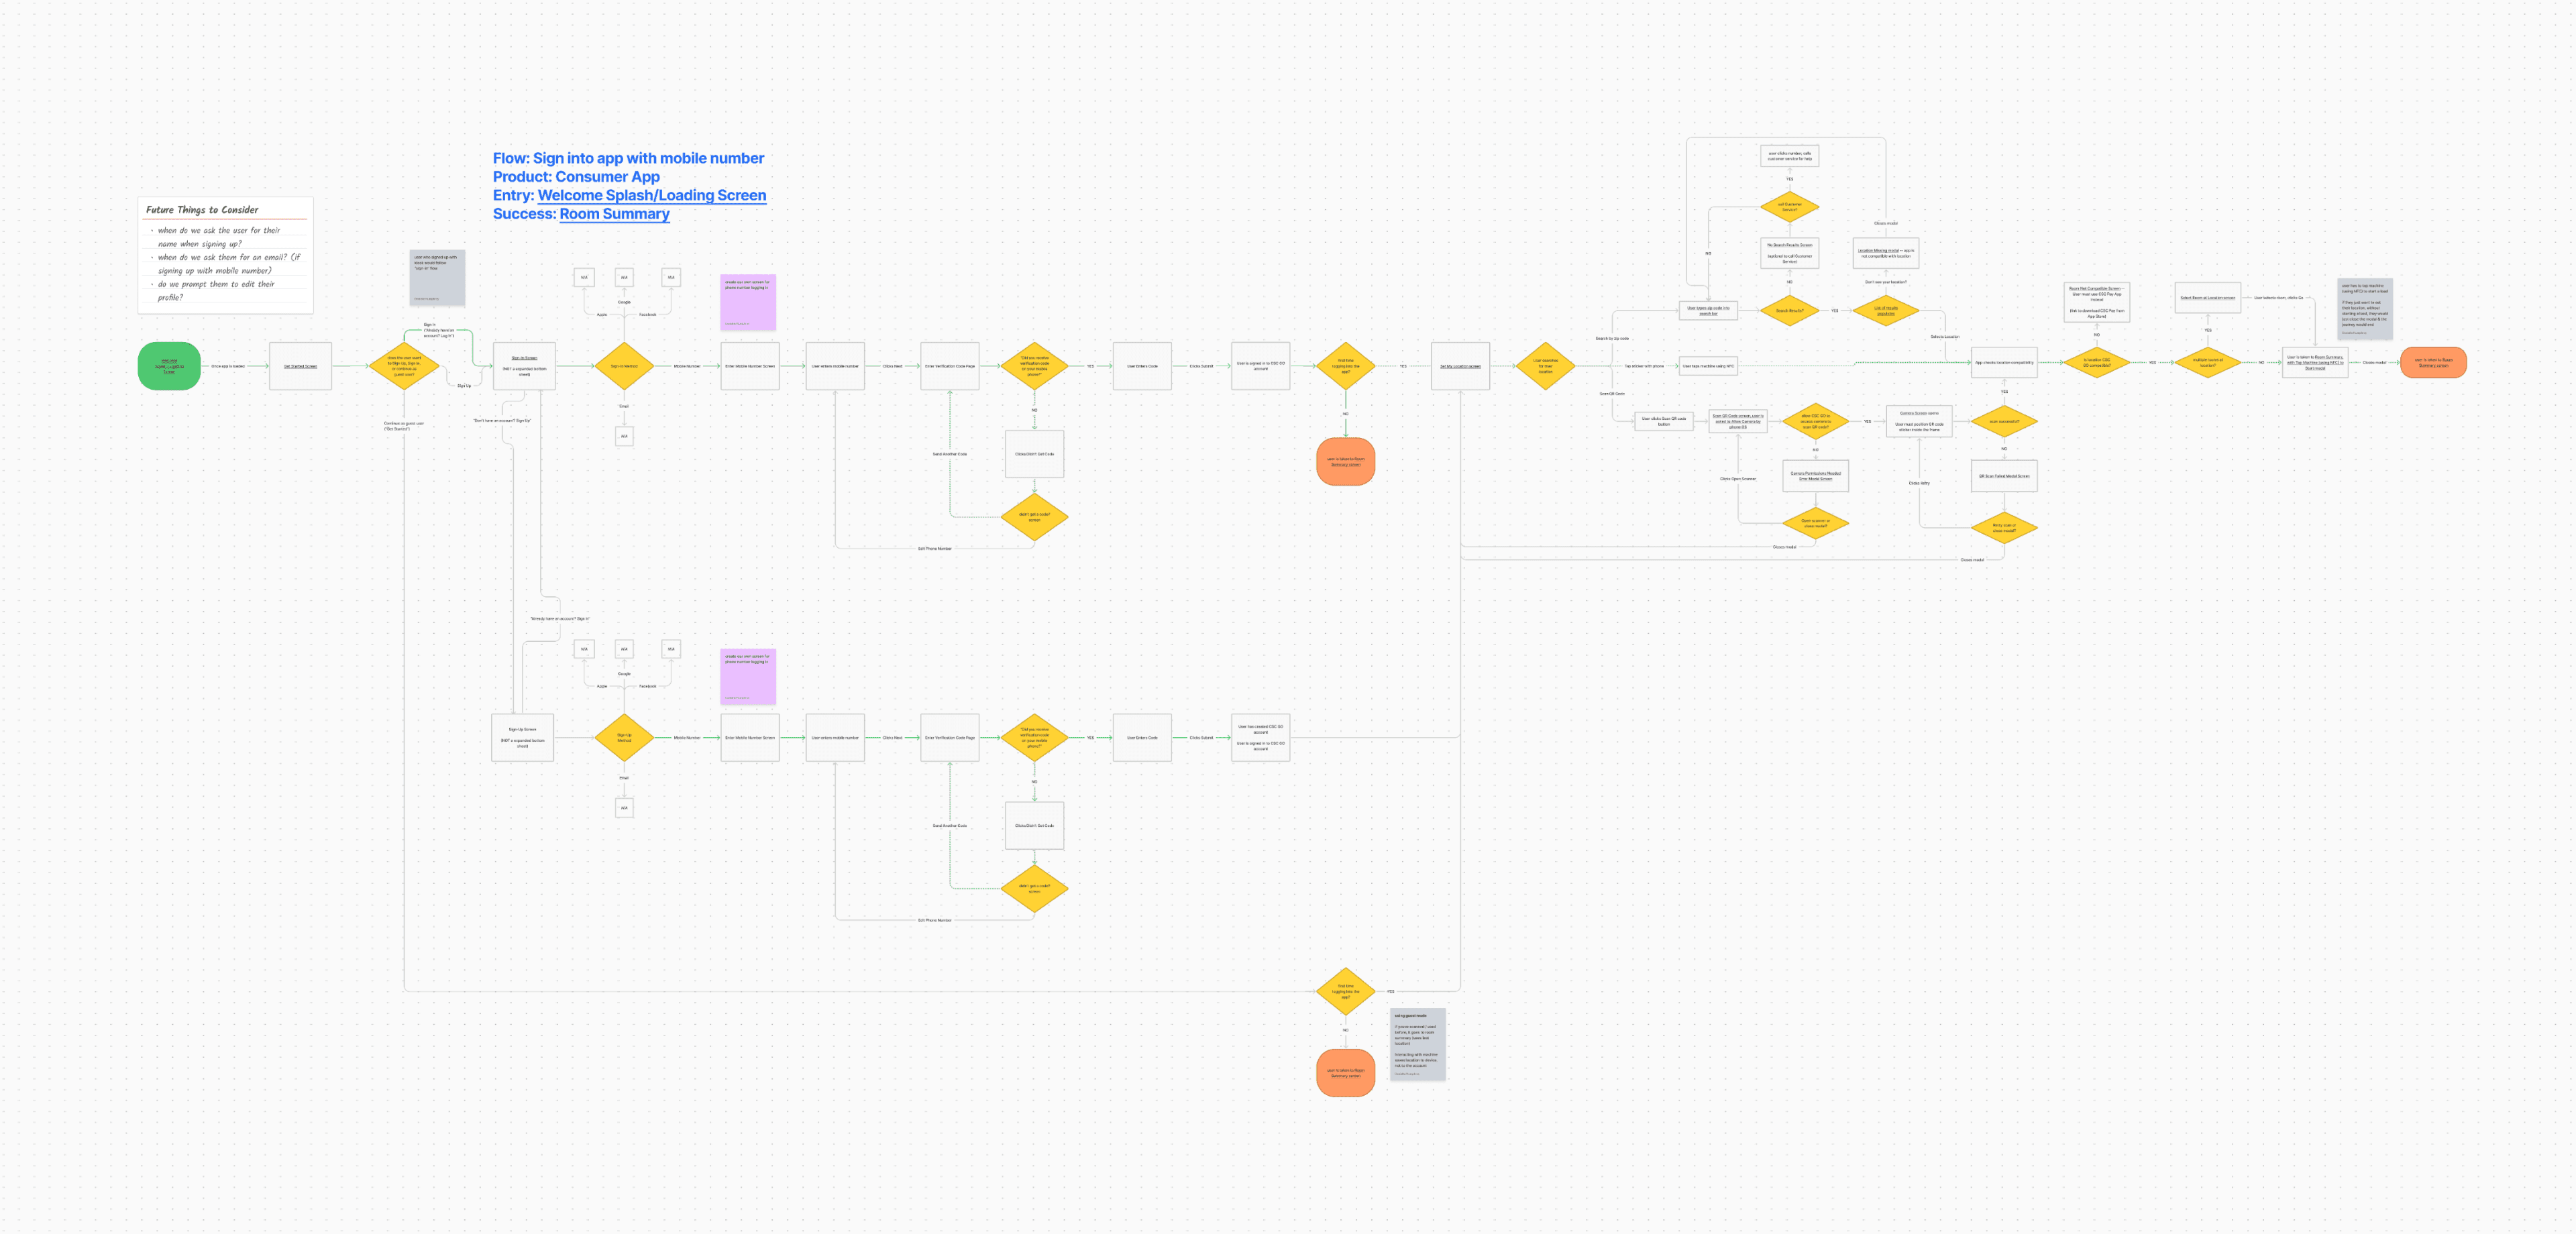This screenshot has height=1234, width=2576.
Task: Select the green Welcome Splash start node
Action: (169, 366)
